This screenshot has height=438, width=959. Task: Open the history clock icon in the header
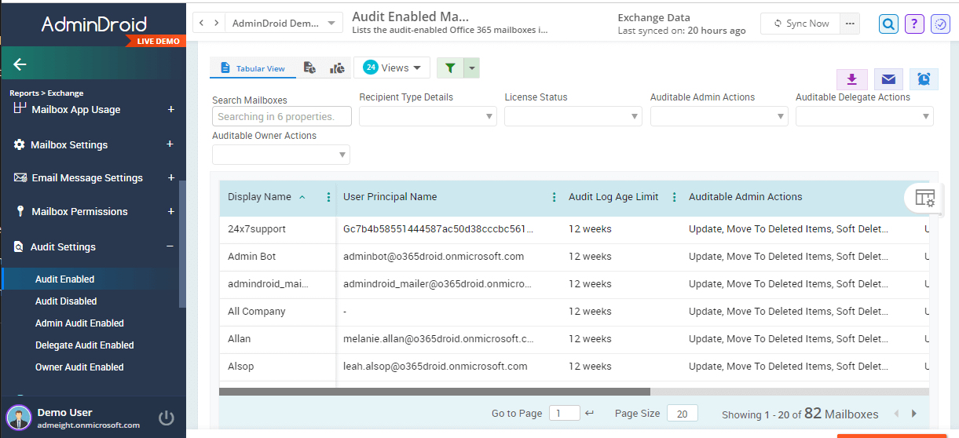940,24
